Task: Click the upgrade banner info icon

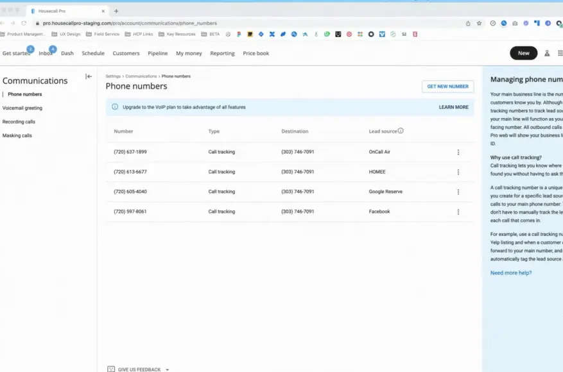Action: click(x=115, y=107)
